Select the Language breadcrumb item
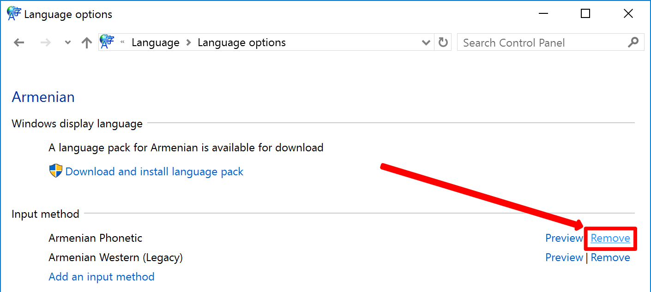The height and width of the screenshot is (292, 651). point(155,42)
